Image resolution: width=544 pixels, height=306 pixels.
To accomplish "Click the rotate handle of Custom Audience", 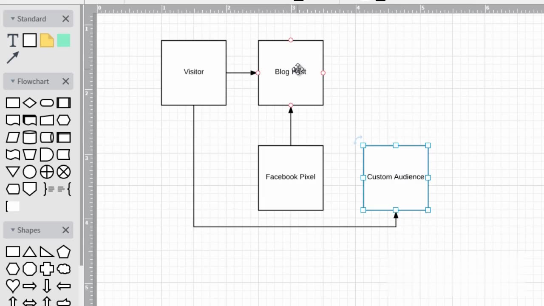I will 358,140.
